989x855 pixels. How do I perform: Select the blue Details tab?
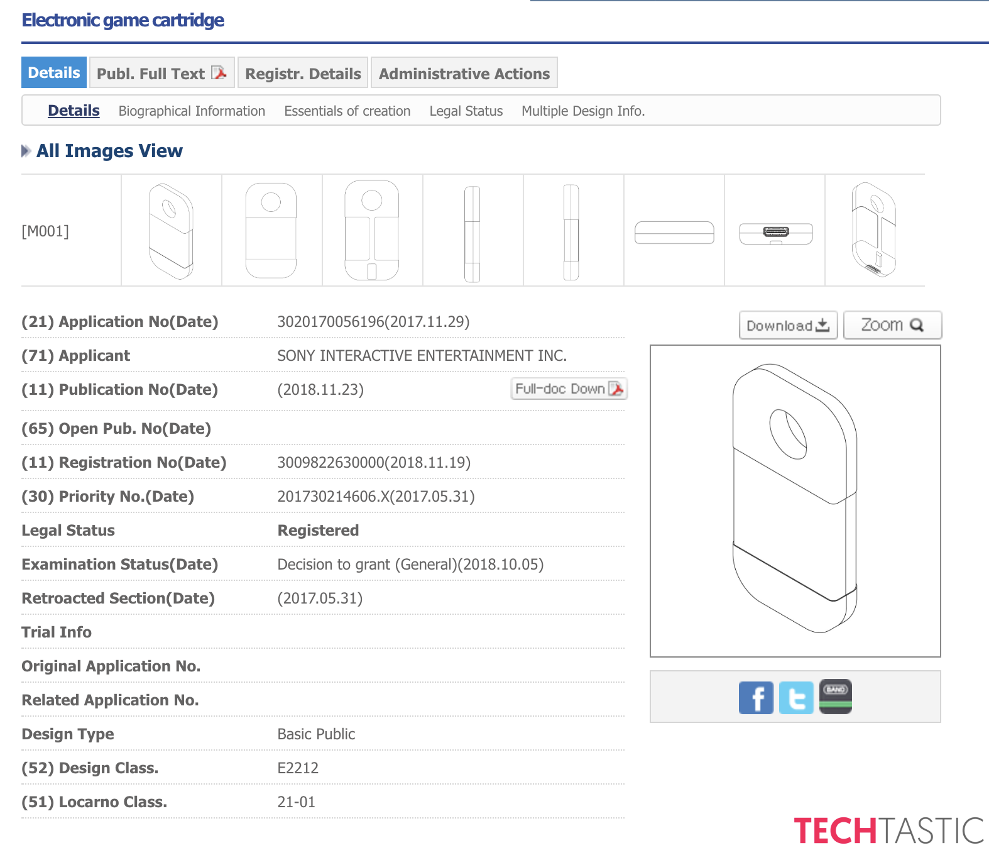click(54, 73)
